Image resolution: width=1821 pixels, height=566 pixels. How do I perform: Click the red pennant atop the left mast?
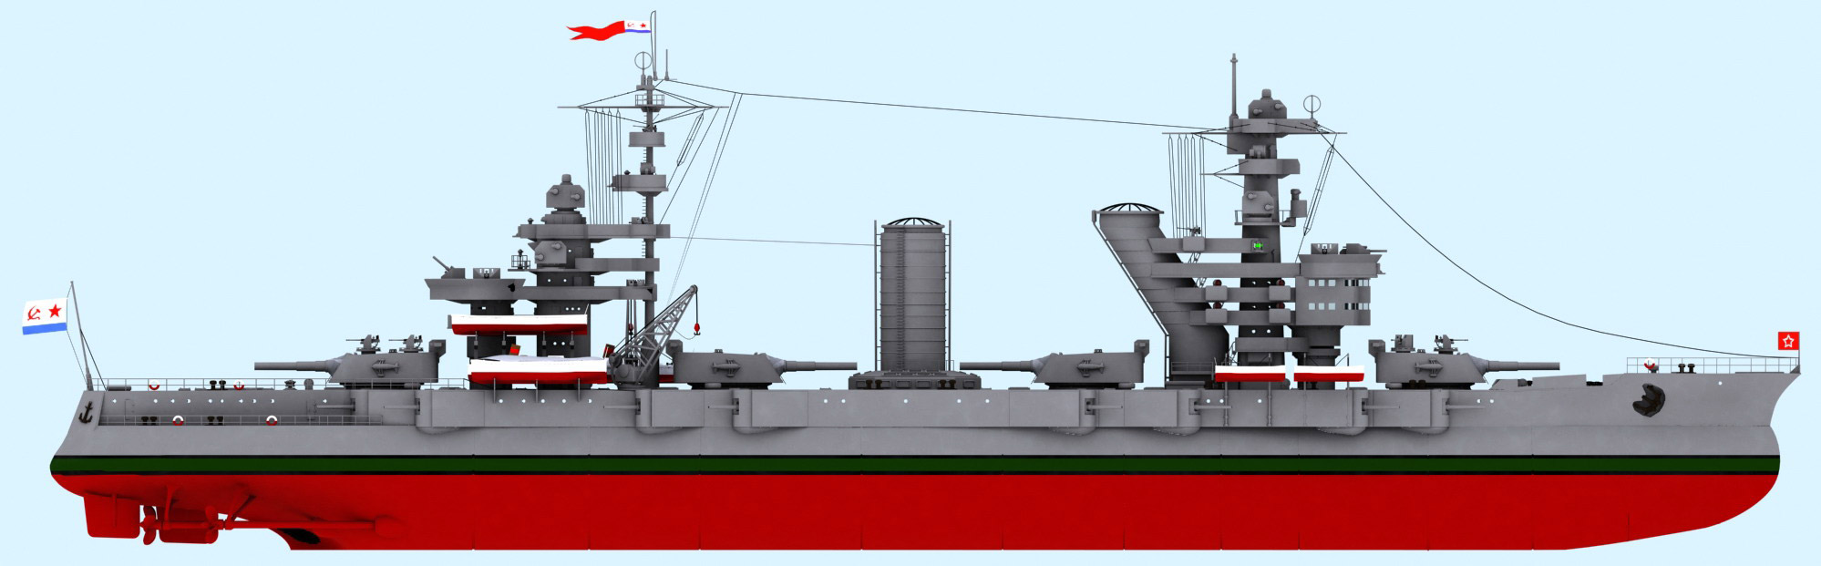click(597, 32)
